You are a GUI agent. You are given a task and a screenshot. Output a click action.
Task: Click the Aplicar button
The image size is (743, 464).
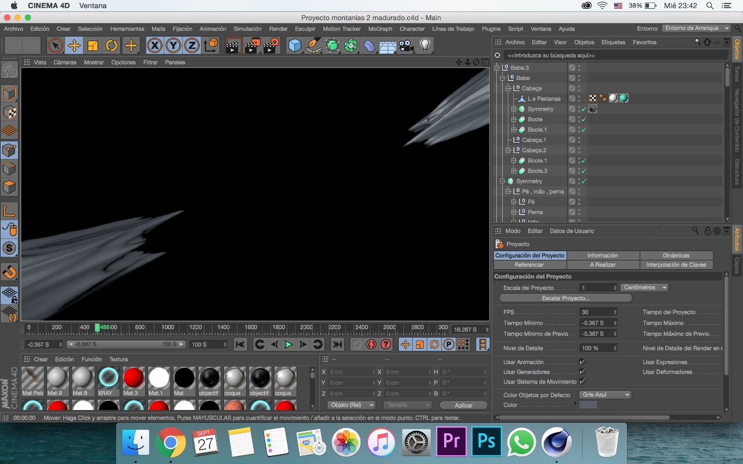464,405
